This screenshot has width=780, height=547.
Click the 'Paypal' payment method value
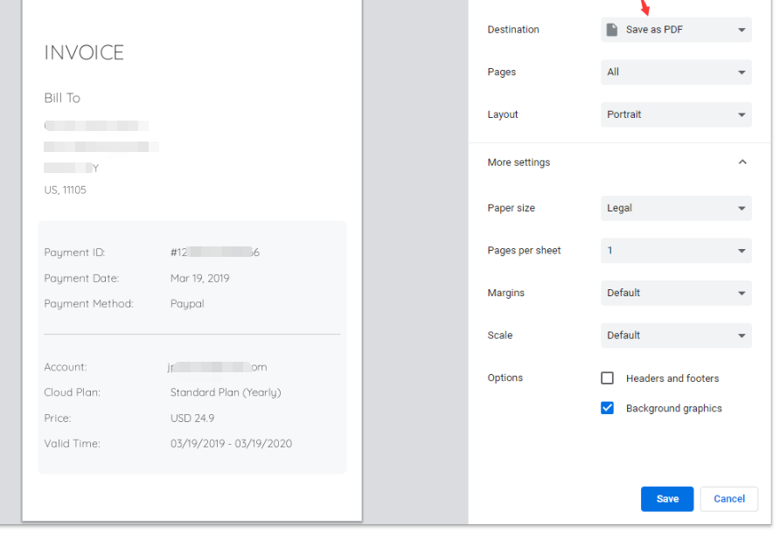pyautogui.click(x=187, y=304)
